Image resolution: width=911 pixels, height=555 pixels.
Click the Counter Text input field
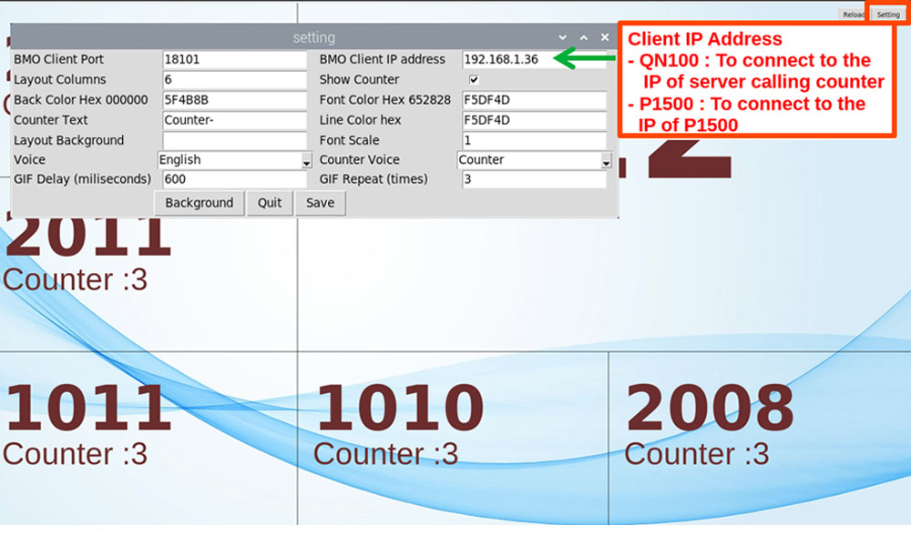coord(235,121)
